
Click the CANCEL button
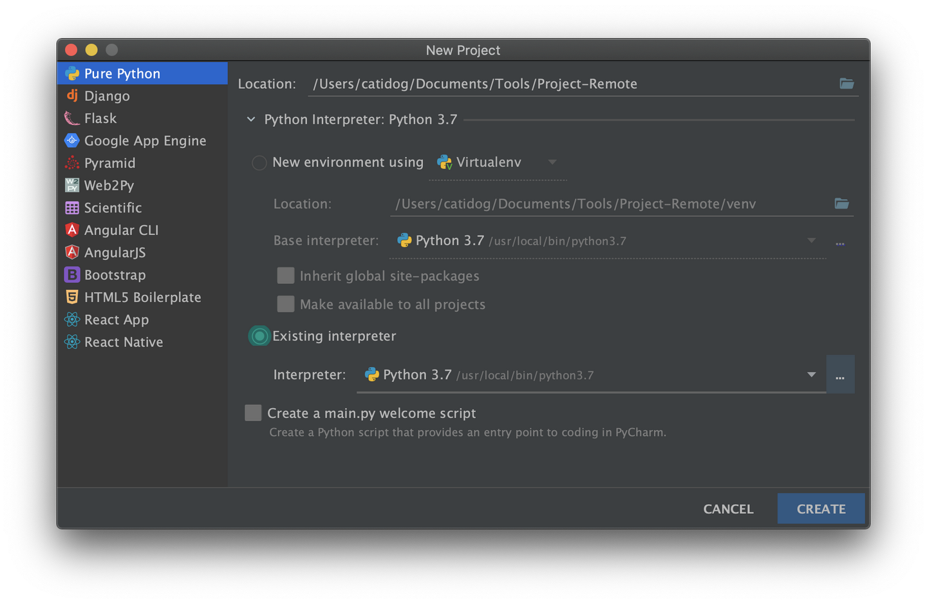[x=728, y=509]
